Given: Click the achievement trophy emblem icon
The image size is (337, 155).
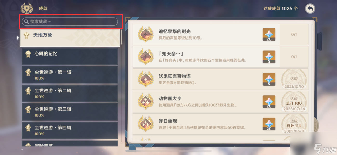Looking at the screenshot, I should [26, 8].
